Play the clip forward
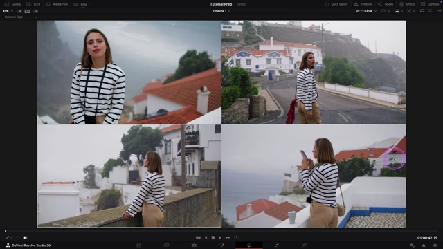The height and width of the screenshot is (249, 443). [220, 238]
